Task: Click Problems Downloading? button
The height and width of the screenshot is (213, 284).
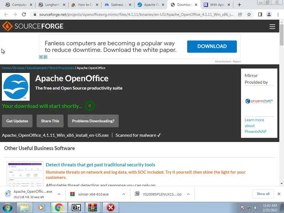Action: click(x=93, y=121)
